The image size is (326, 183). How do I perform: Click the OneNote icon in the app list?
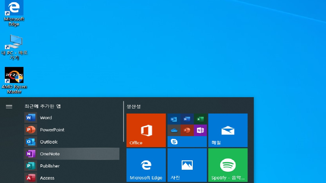(31, 154)
